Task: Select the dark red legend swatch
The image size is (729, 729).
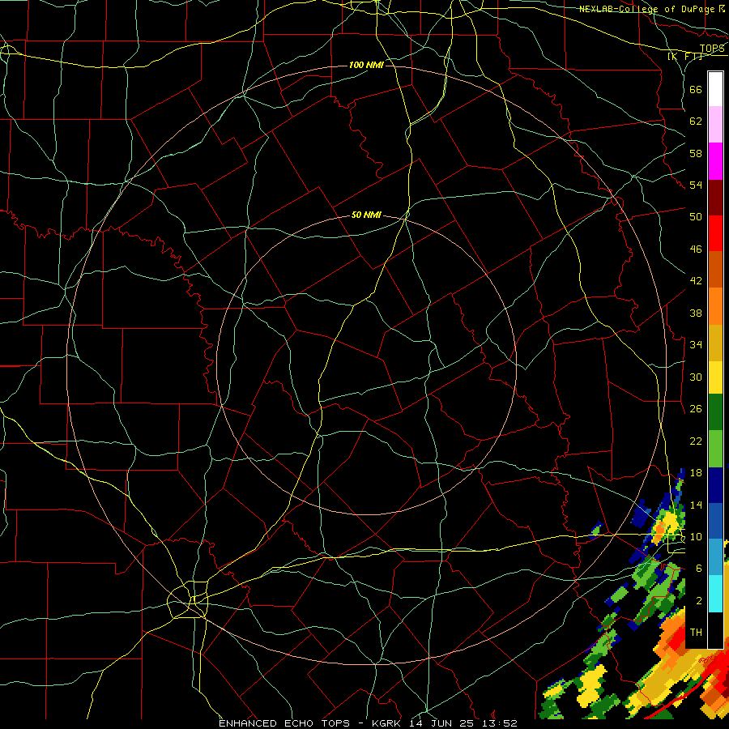Action: (x=715, y=198)
